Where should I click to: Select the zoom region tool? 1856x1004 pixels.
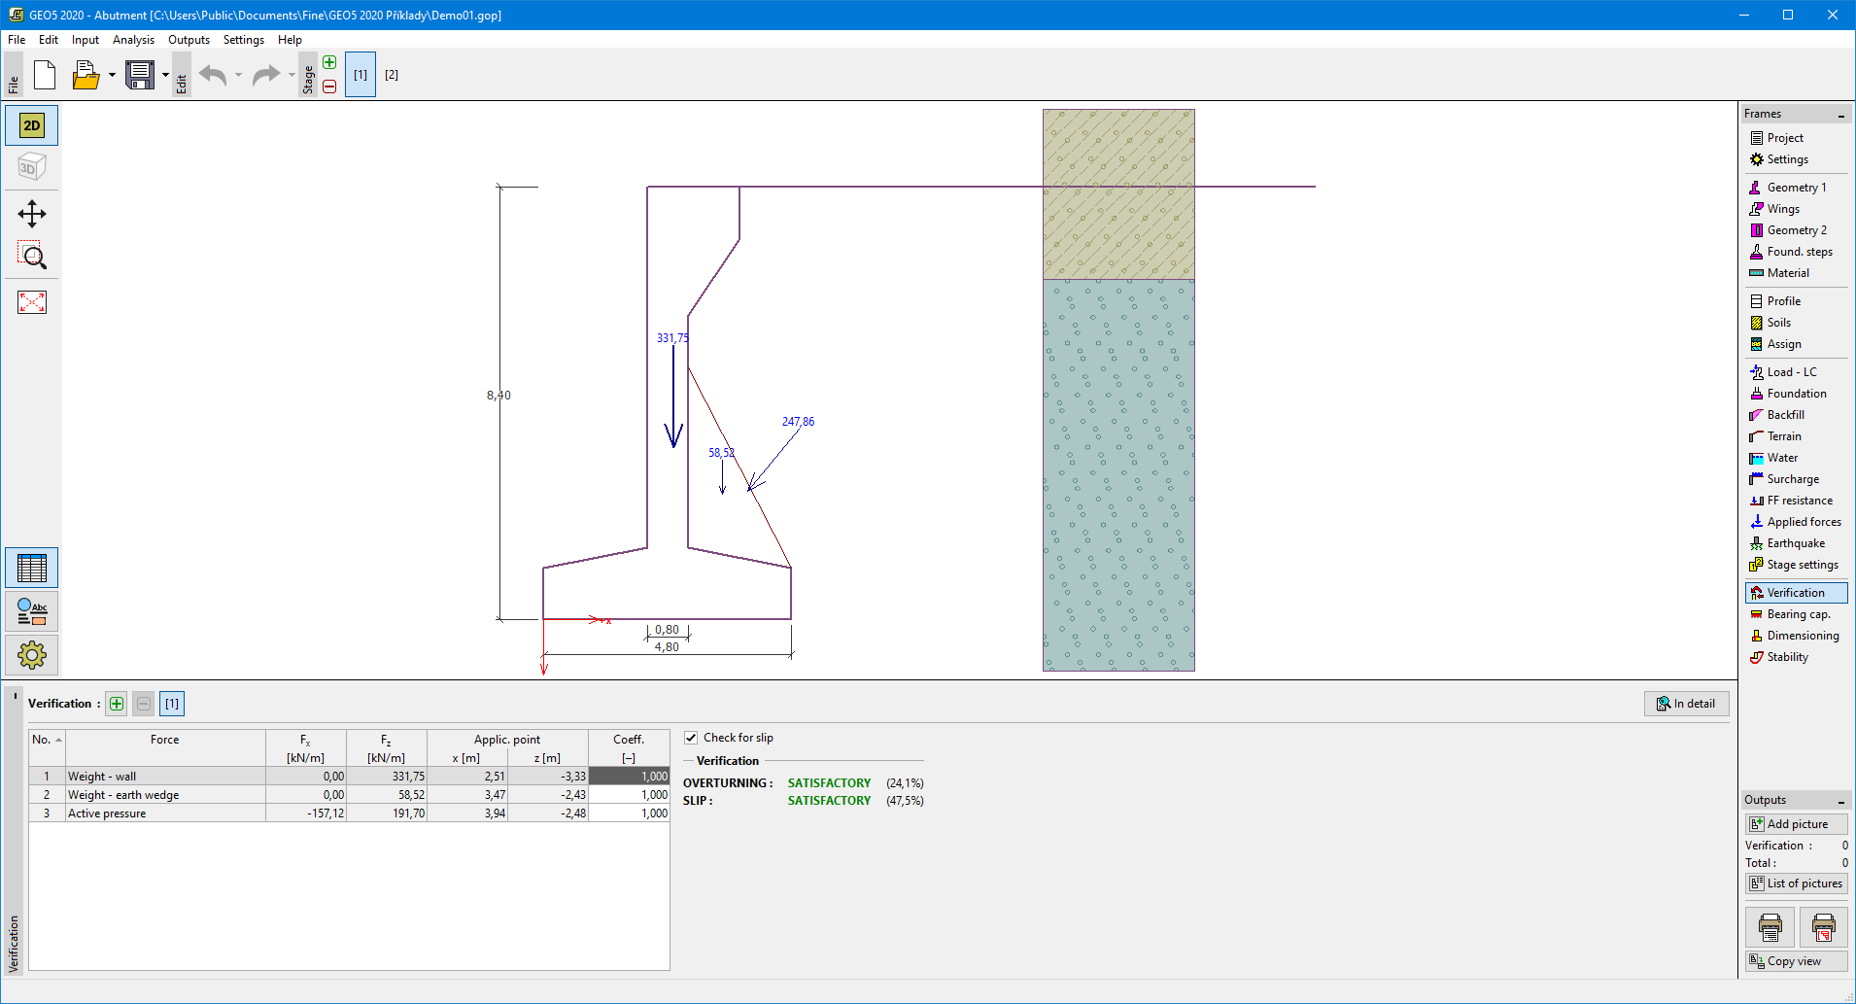coord(32,256)
